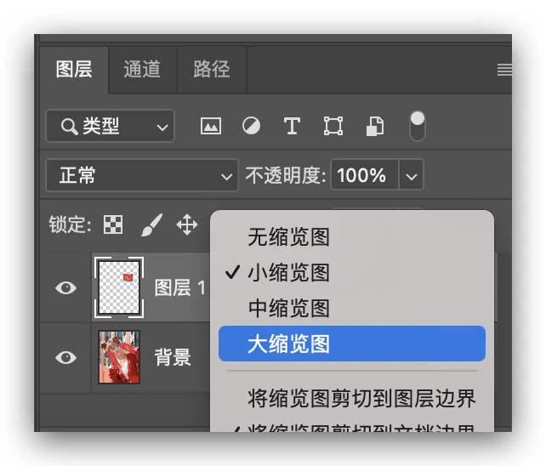546x466 pixels.
Task: Expand the opacity slider dropdown arrow
Action: [x=412, y=176]
